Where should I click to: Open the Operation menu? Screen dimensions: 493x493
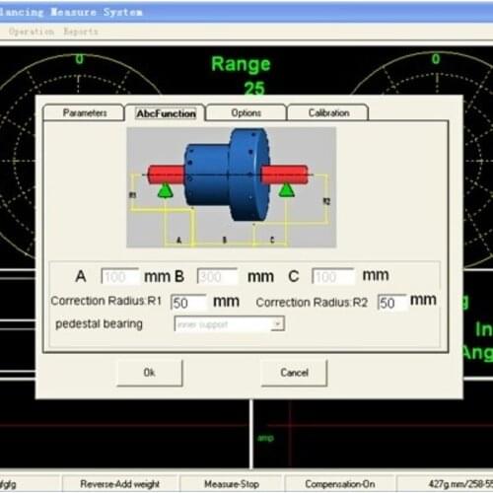[x=32, y=32]
